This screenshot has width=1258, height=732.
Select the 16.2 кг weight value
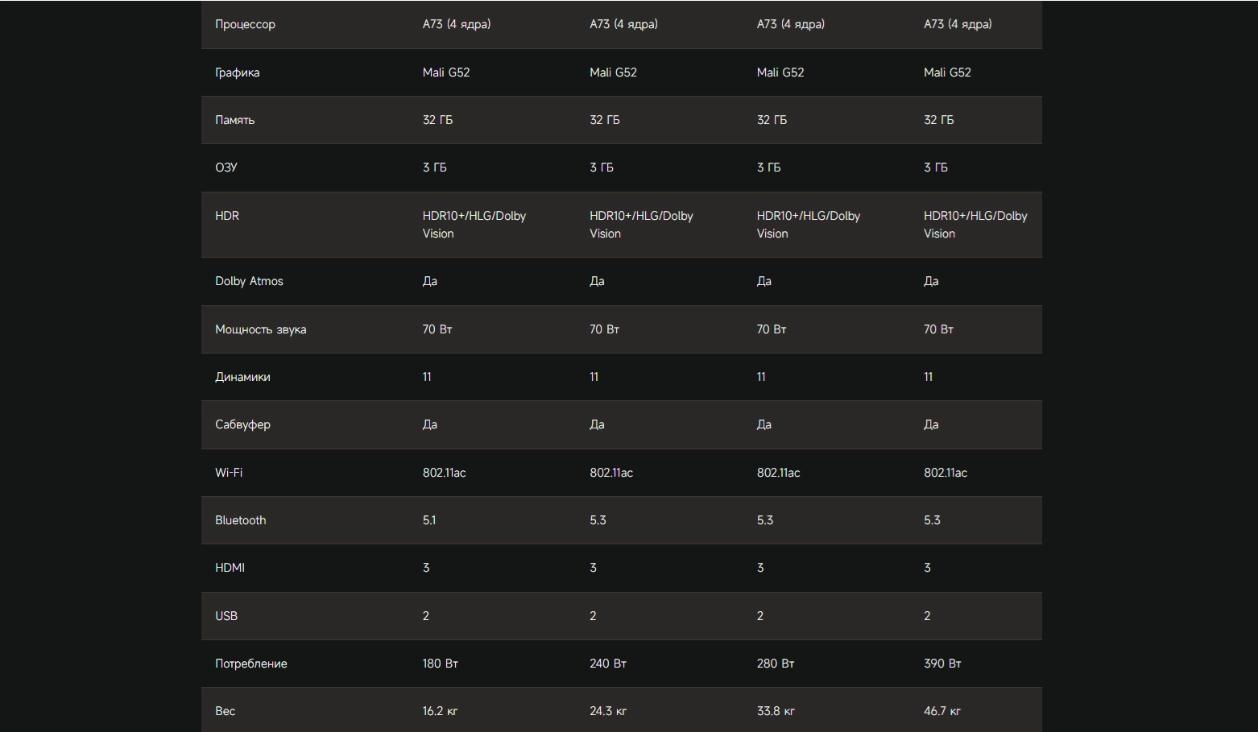[440, 711]
